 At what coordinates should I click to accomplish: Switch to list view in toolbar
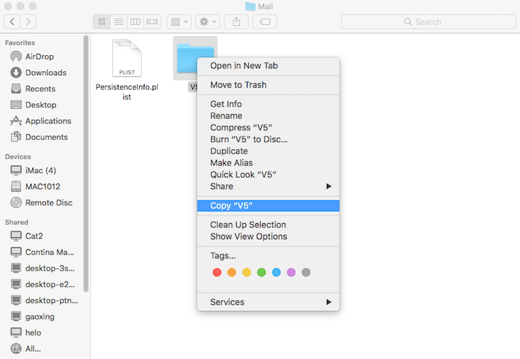pos(119,21)
